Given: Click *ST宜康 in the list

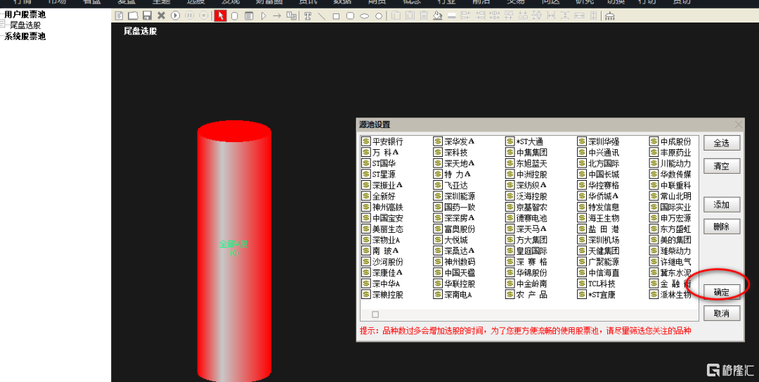Looking at the screenshot, I should pos(602,294).
